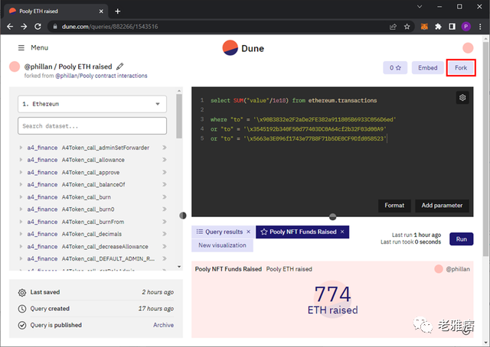Add a New visualization
Screen dimensions: 490x347
tap(222, 245)
